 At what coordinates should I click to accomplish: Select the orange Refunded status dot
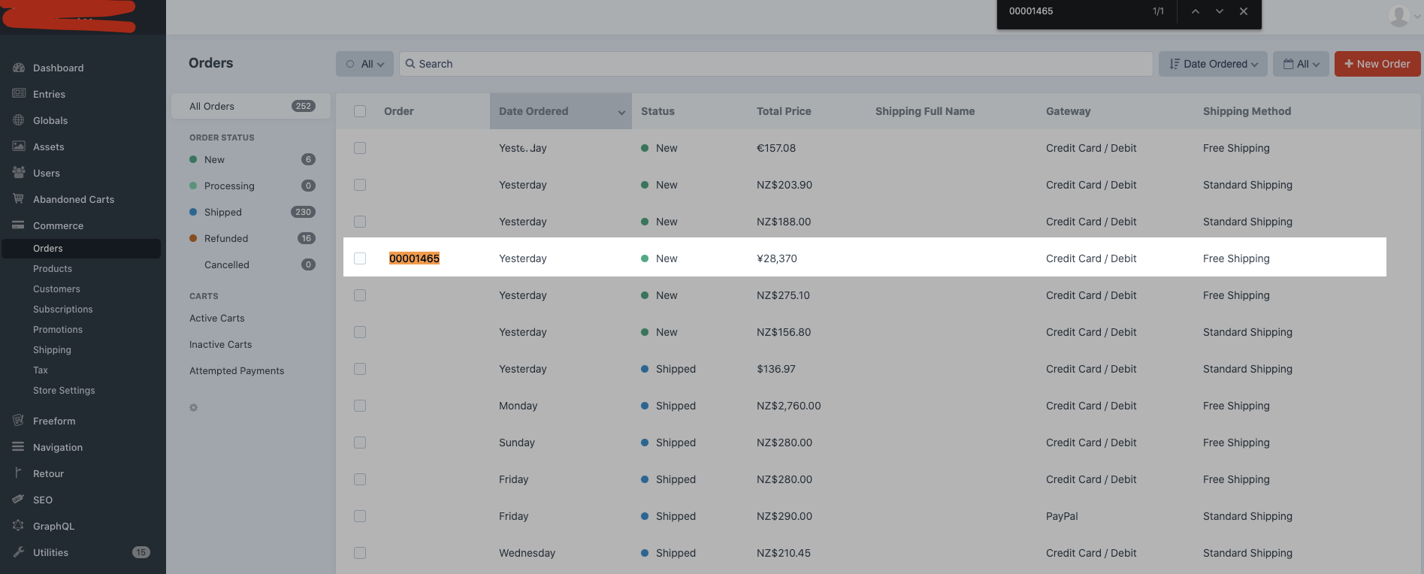(193, 238)
